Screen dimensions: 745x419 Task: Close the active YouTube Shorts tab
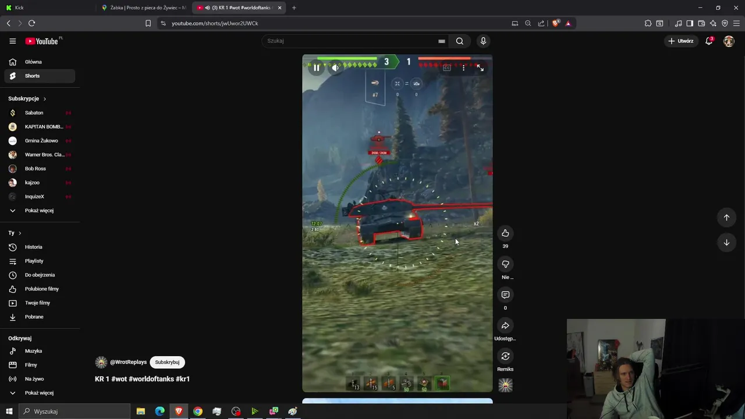click(x=280, y=8)
